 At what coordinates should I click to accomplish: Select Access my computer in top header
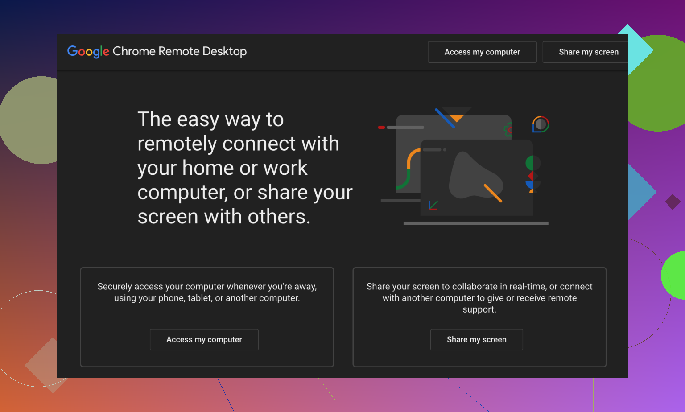click(482, 52)
